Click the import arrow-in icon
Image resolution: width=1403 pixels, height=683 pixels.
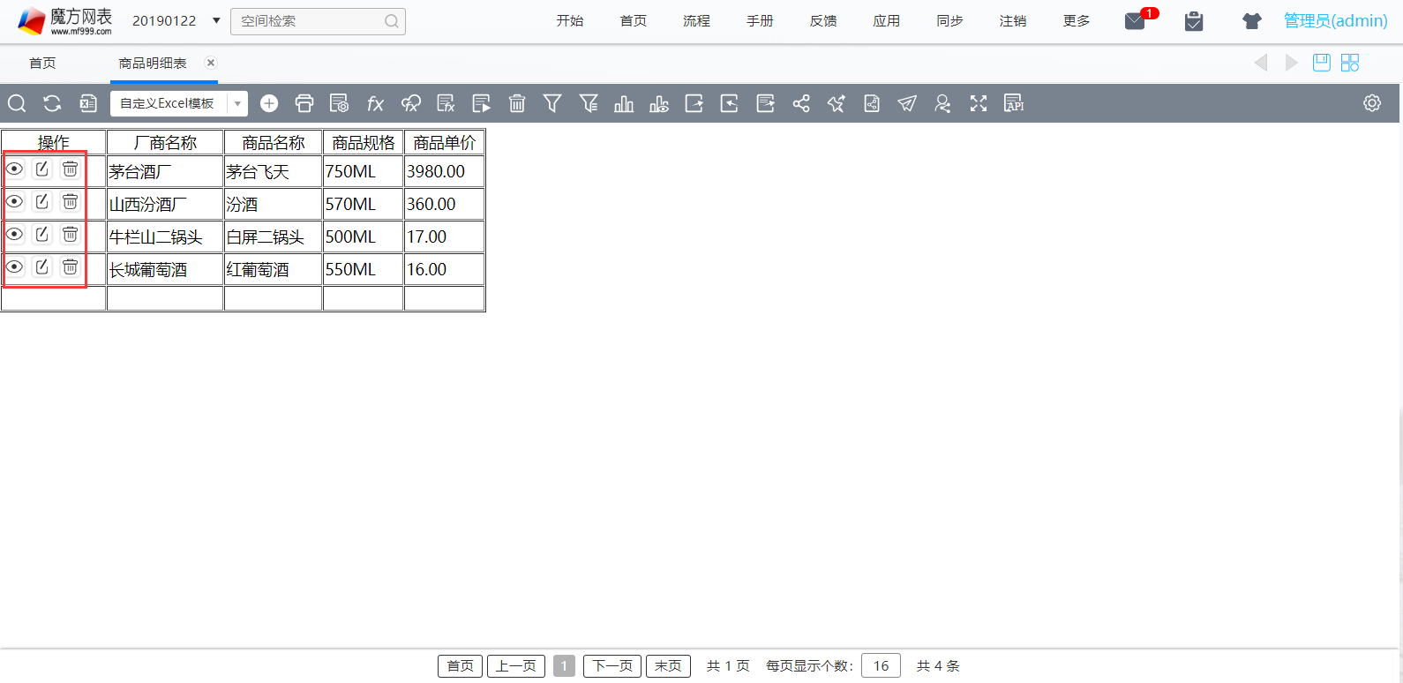[x=730, y=103]
